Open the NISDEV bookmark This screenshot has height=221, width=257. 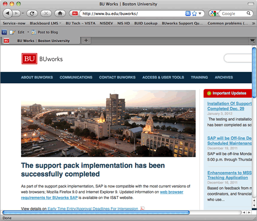106,23
